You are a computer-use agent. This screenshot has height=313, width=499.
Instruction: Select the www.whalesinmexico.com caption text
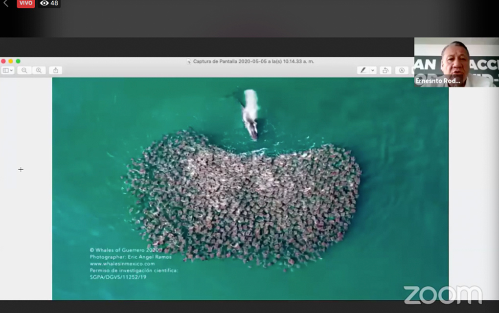point(122,264)
